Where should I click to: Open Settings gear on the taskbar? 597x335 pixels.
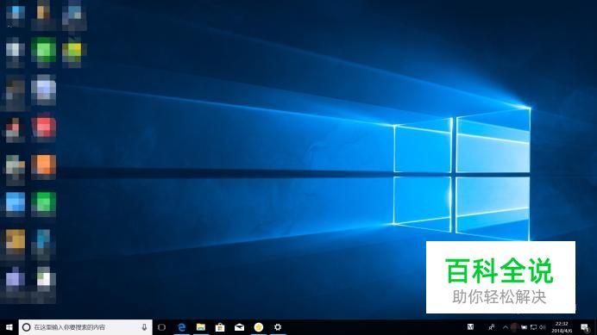coord(278,327)
